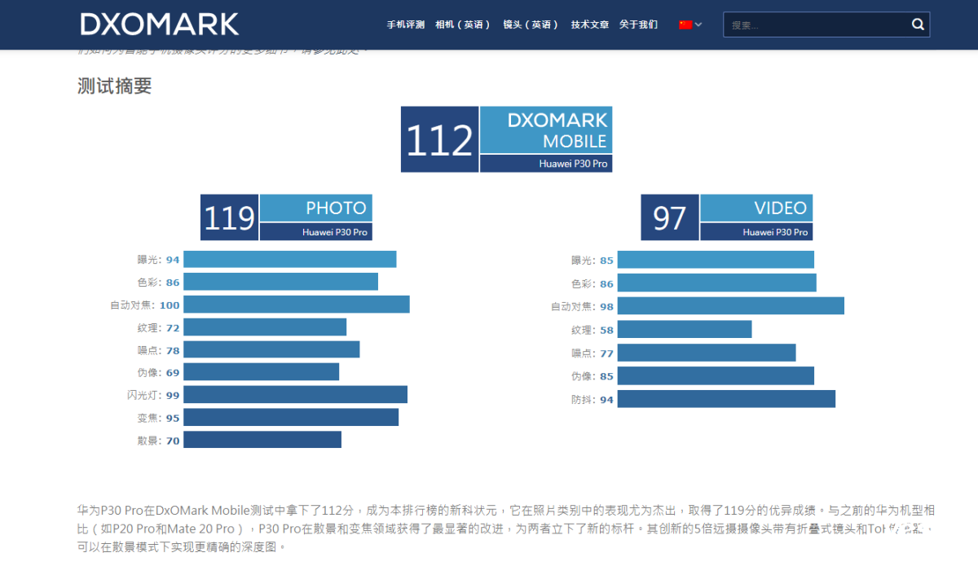
Task: Open the 技术文章 menu item
Action: click(590, 24)
